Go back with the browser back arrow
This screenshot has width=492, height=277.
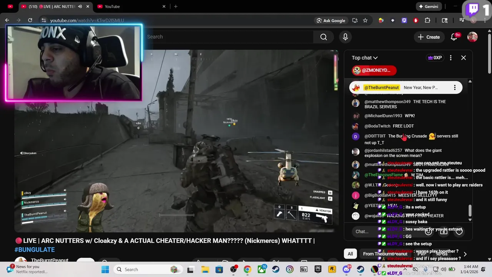pyautogui.click(x=7, y=20)
